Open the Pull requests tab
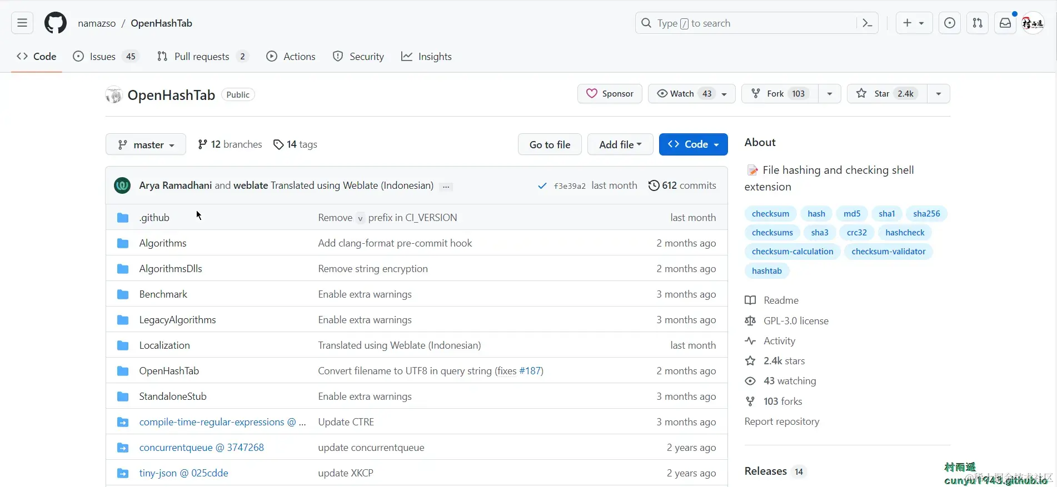Screen dimensions: 1057x487 [x=203, y=57]
